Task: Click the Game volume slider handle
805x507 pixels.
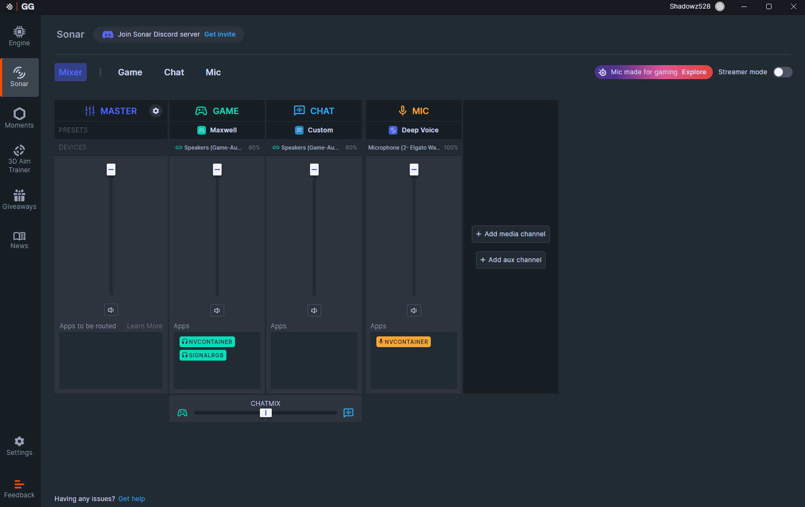Action: tap(217, 170)
